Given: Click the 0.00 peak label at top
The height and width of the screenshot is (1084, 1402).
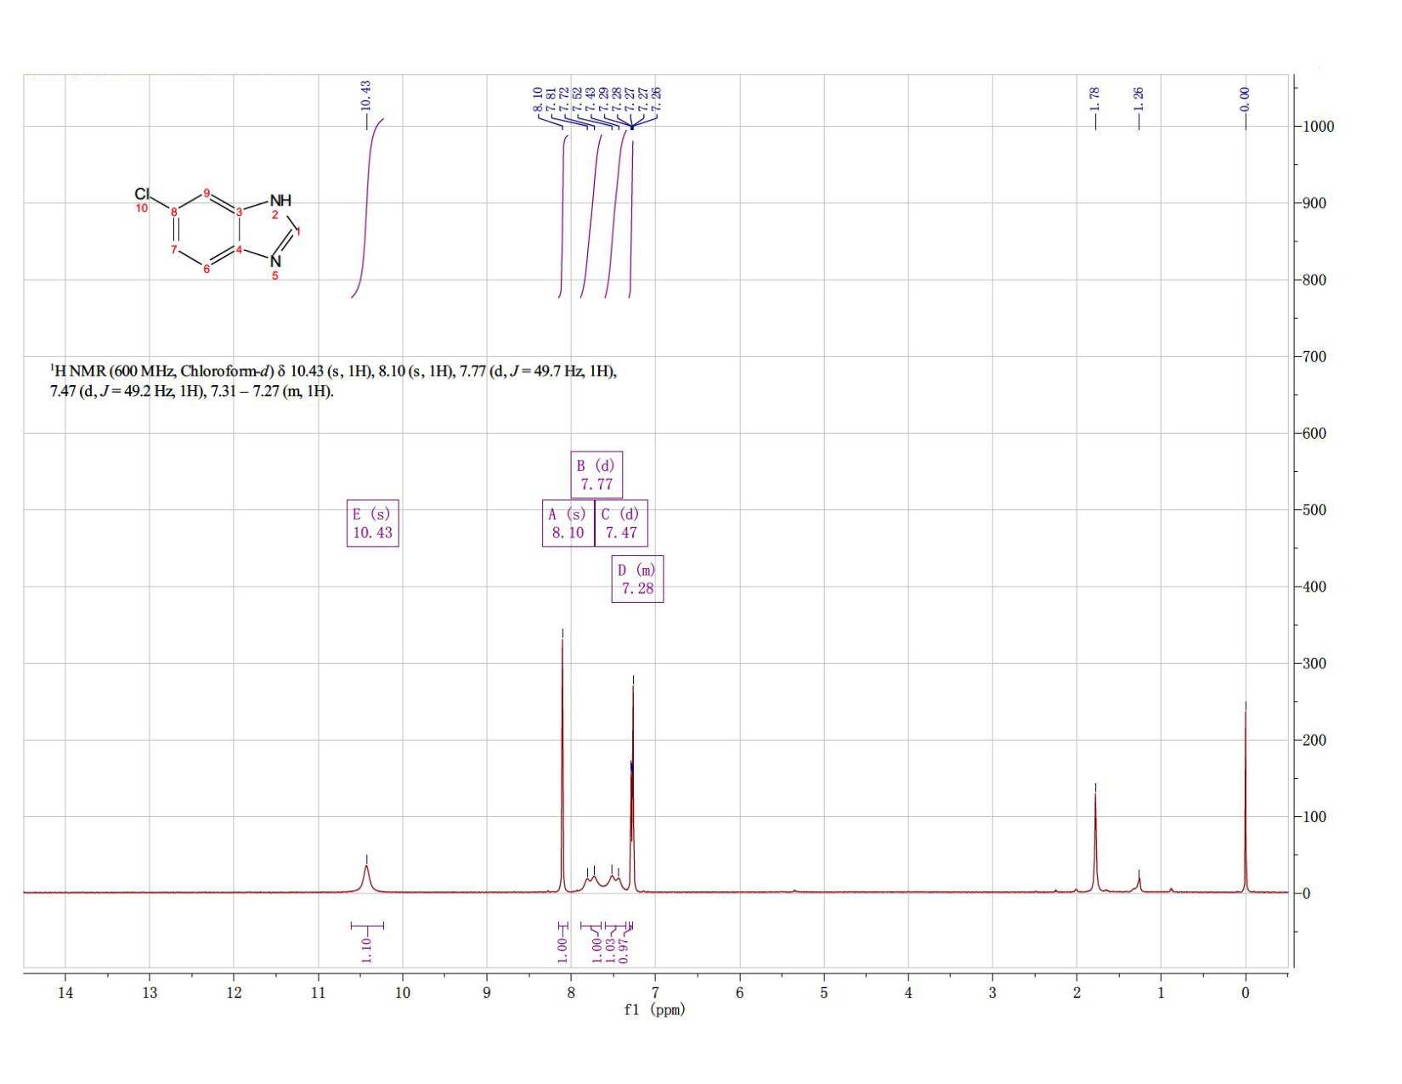Looking at the screenshot, I should [x=1246, y=99].
